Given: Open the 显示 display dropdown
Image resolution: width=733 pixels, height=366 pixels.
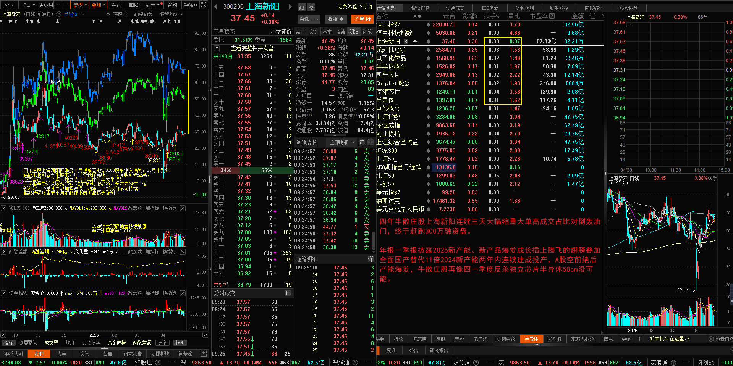Looking at the screenshot, I should click(152, 5).
